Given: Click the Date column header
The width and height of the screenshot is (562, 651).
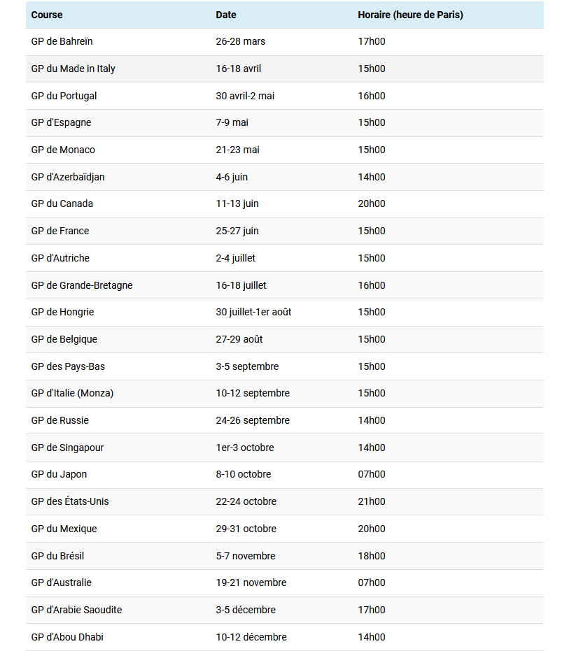Looking at the screenshot, I should click(x=226, y=15).
